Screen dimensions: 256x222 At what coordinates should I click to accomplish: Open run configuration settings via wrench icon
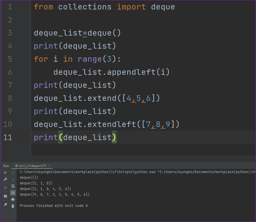coord(6,179)
